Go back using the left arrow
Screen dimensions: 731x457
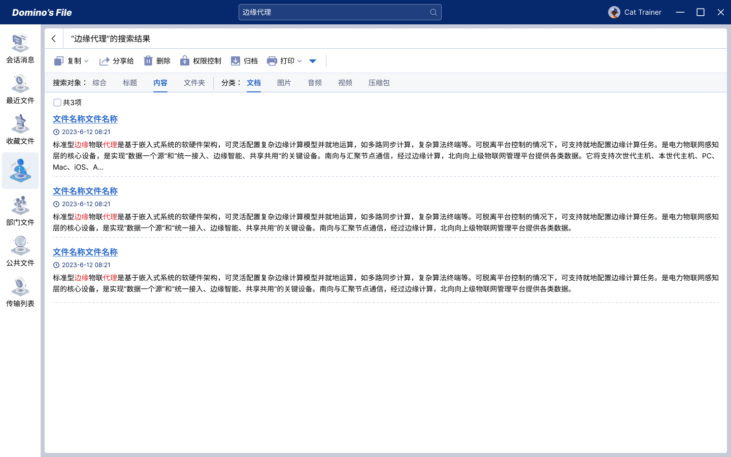(54, 39)
